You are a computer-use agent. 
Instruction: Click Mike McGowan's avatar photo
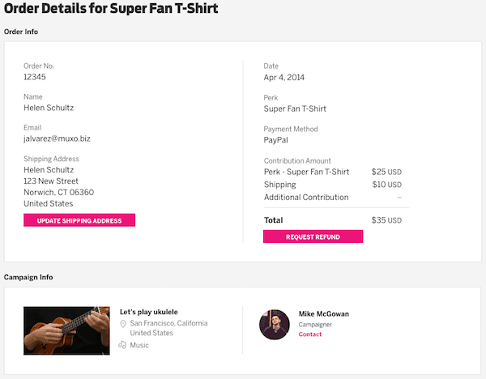click(x=274, y=324)
